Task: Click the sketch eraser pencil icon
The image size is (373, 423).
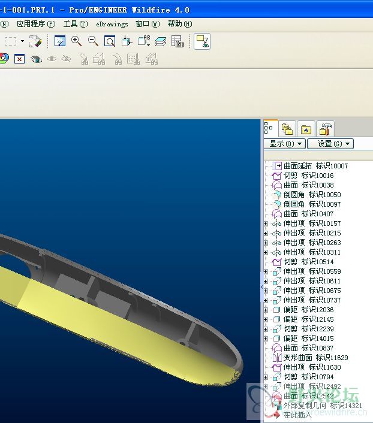Action: click(x=35, y=41)
